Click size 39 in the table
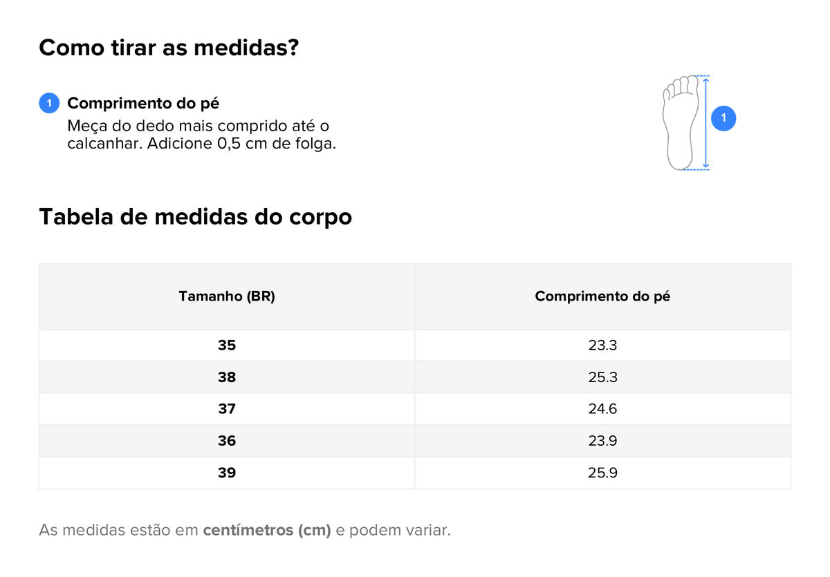The height and width of the screenshot is (577, 830). tap(227, 473)
